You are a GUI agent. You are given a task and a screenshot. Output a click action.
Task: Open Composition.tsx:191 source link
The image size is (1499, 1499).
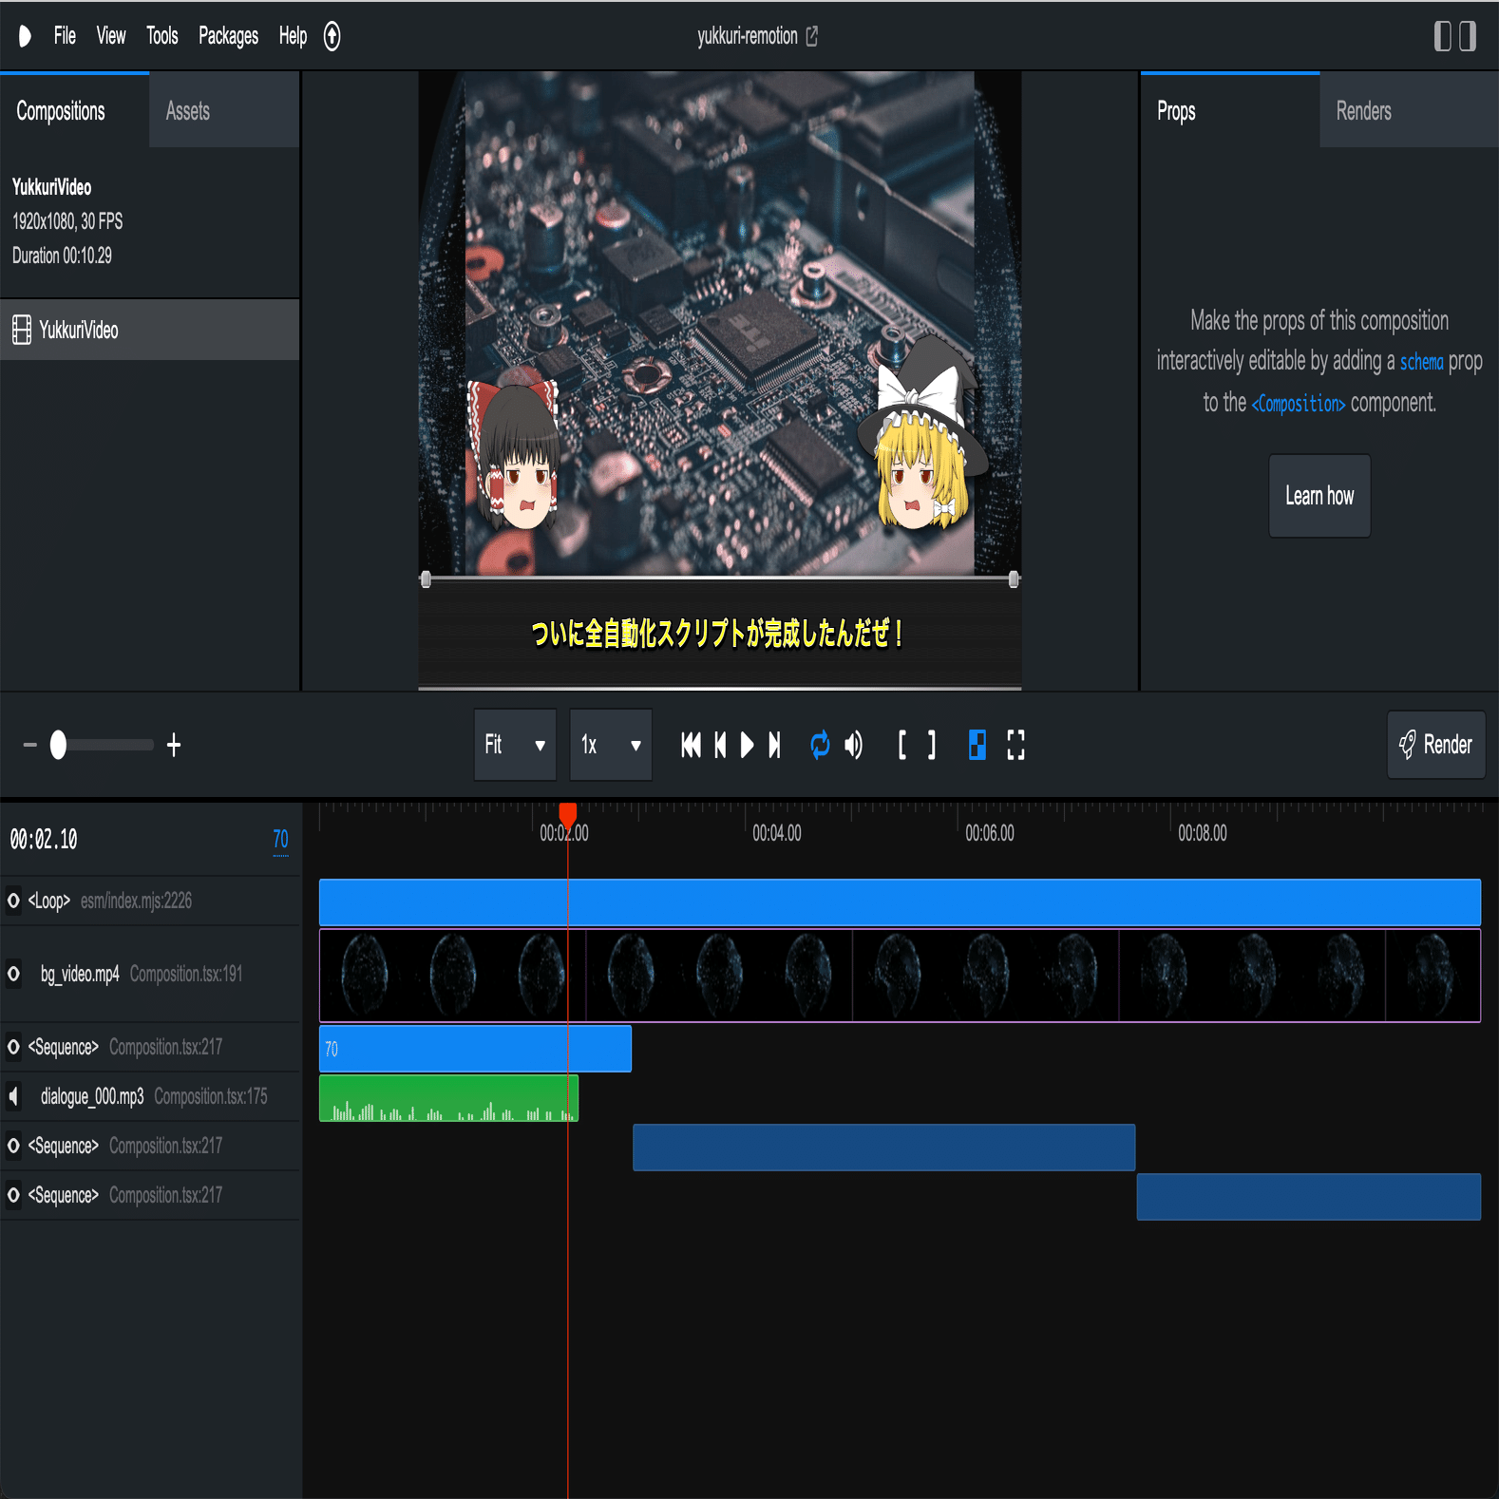tap(186, 974)
